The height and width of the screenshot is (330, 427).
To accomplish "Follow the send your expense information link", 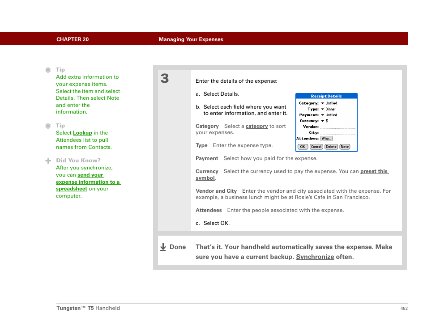I will click(x=88, y=182).
